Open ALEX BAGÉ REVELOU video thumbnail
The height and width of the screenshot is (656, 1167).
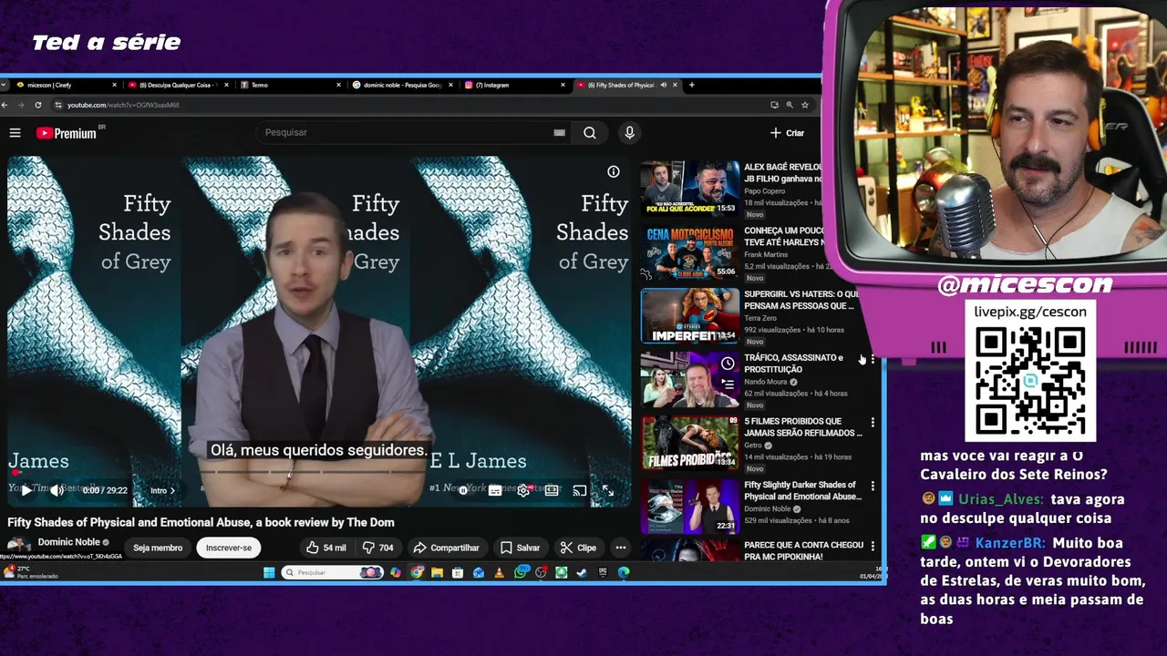click(690, 188)
